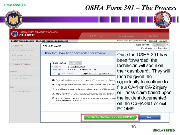
Task: Follow the Employee Home breadcrumb link
Action: (x=27, y=41)
